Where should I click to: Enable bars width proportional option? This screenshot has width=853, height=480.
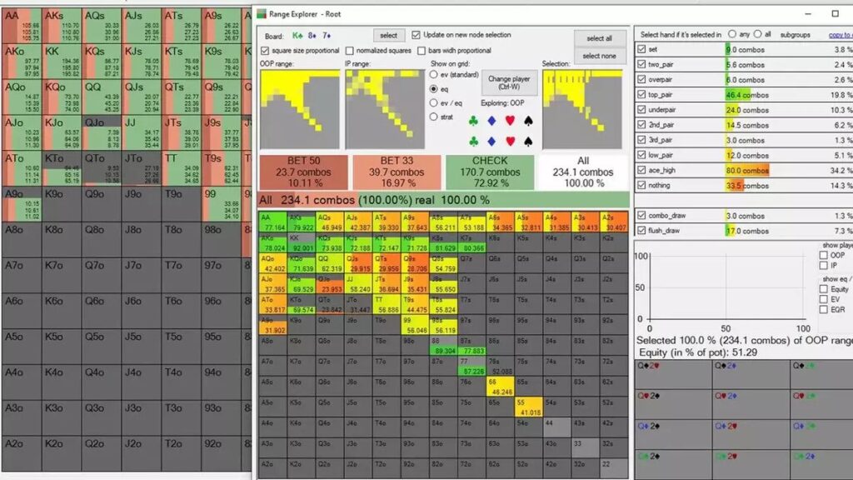pyautogui.click(x=422, y=48)
